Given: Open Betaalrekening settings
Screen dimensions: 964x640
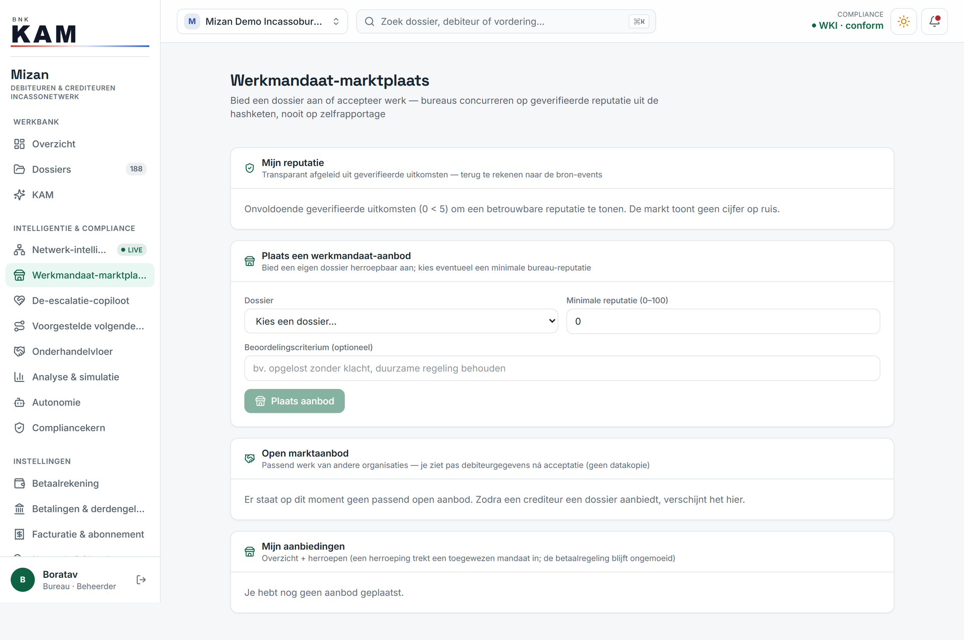Looking at the screenshot, I should [x=80, y=483].
